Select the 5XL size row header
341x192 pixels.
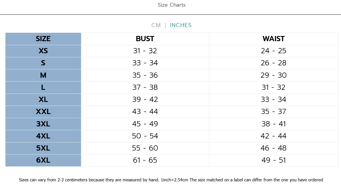pyautogui.click(x=43, y=148)
